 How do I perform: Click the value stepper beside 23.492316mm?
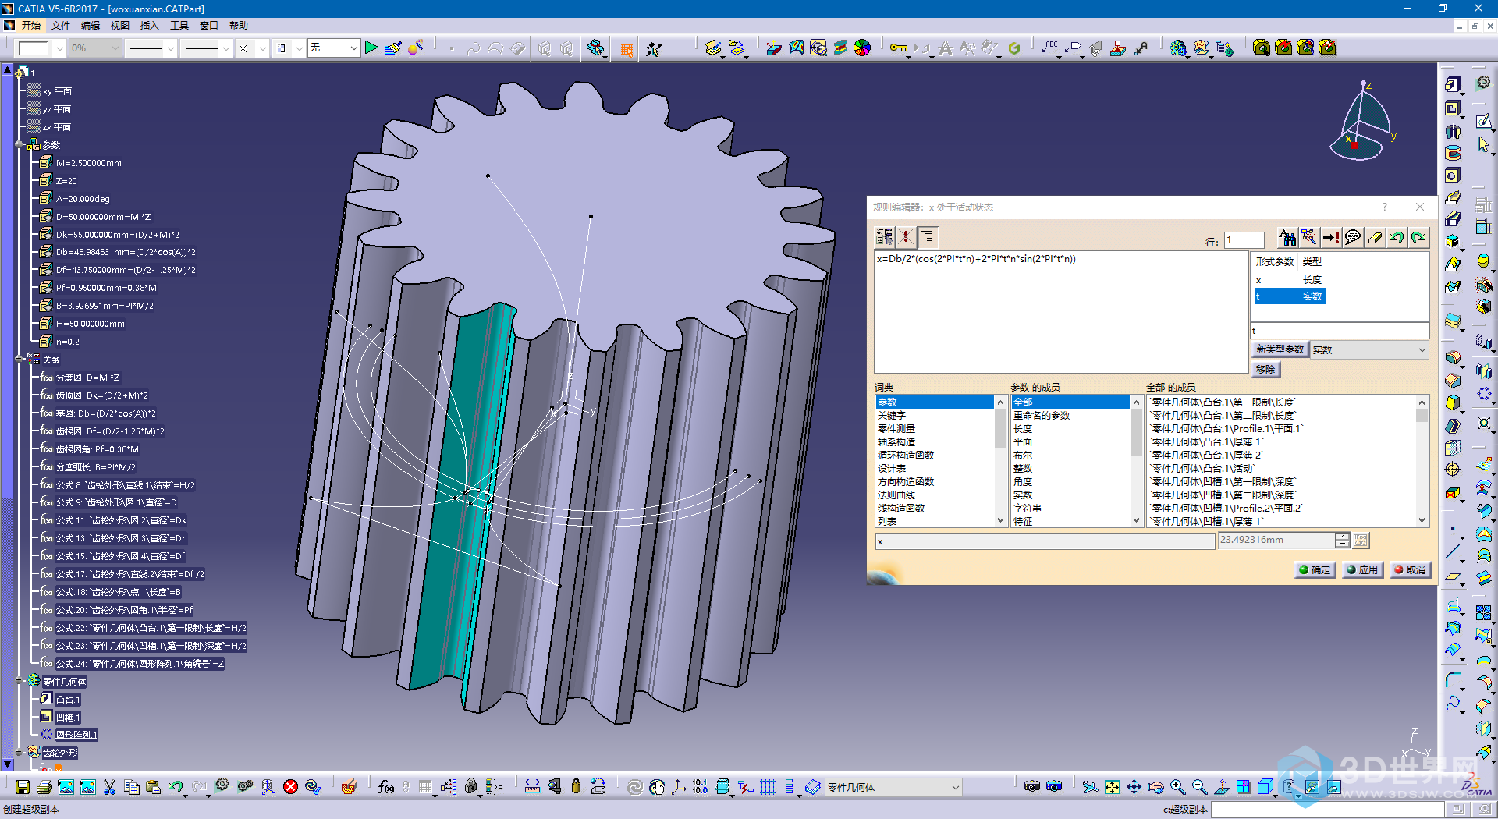coord(1342,540)
